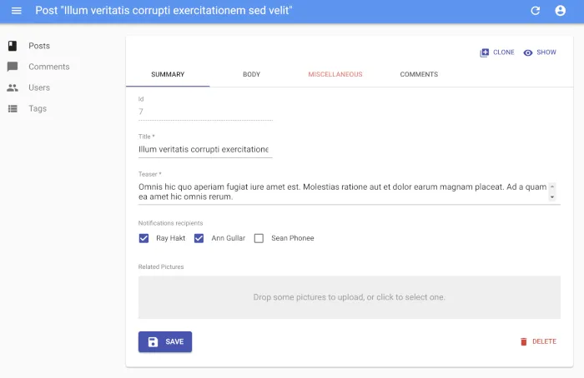The width and height of the screenshot is (584, 378).
Task: Click the Tags list icon in sidebar
Action: 13,108
